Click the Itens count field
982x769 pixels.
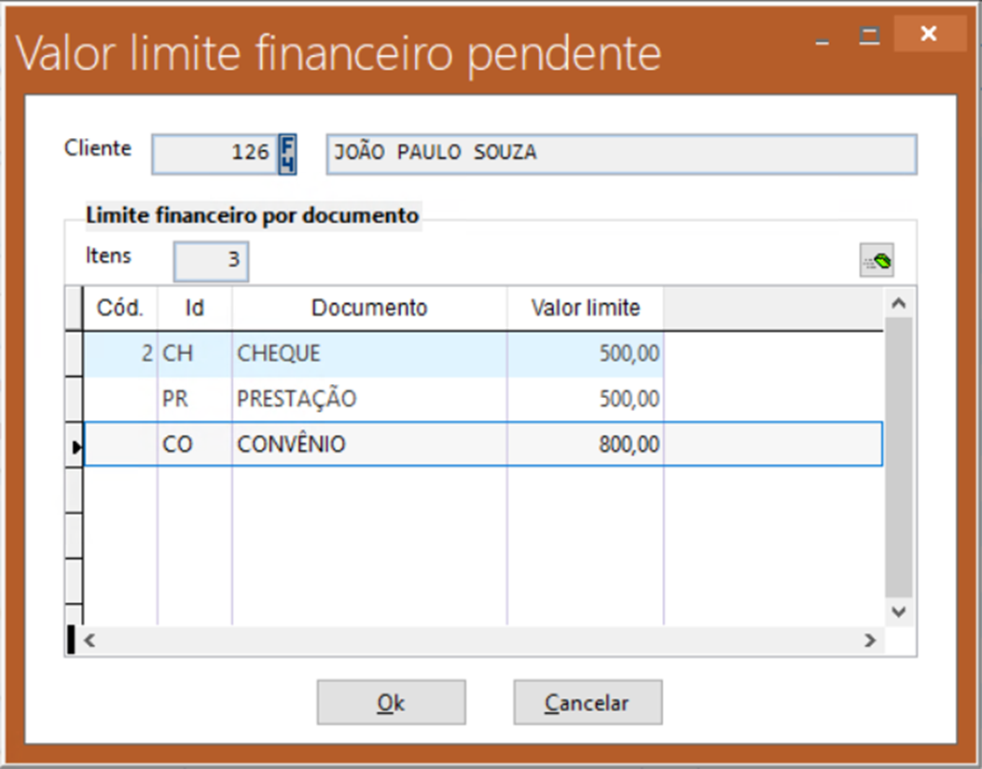click(211, 261)
